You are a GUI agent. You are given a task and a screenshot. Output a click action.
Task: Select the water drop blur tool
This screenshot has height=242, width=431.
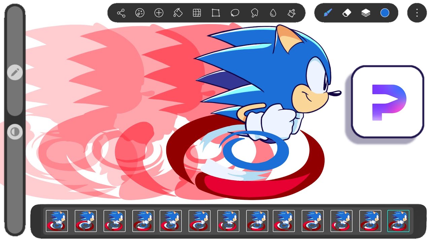tap(273, 13)
